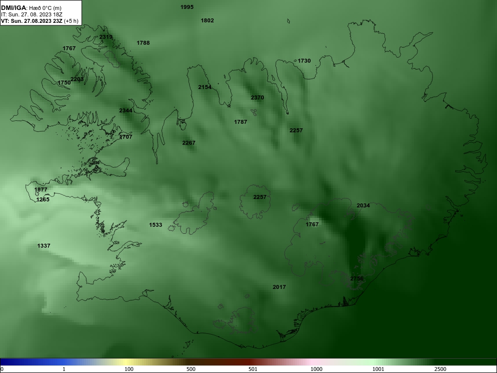Click the map value 2034
Viewport: 497px width, 373px height.
[x=363, y=205]
